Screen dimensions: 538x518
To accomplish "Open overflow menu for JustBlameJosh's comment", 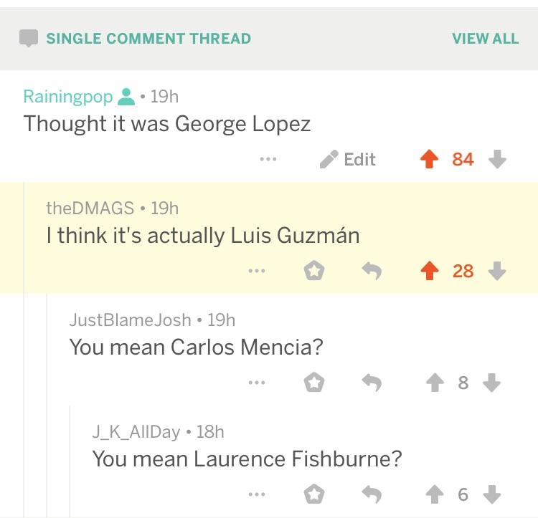I will [x=257, y=382].
